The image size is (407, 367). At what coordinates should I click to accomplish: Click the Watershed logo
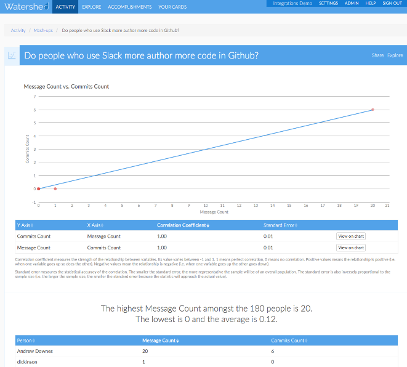coord(26,7)
